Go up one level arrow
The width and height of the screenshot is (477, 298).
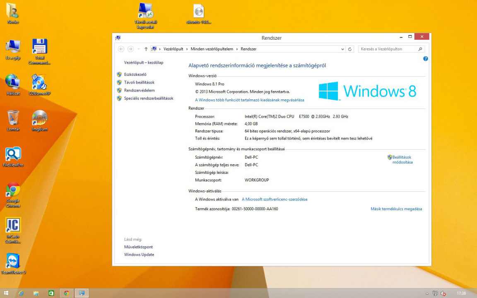click(146, 49)
